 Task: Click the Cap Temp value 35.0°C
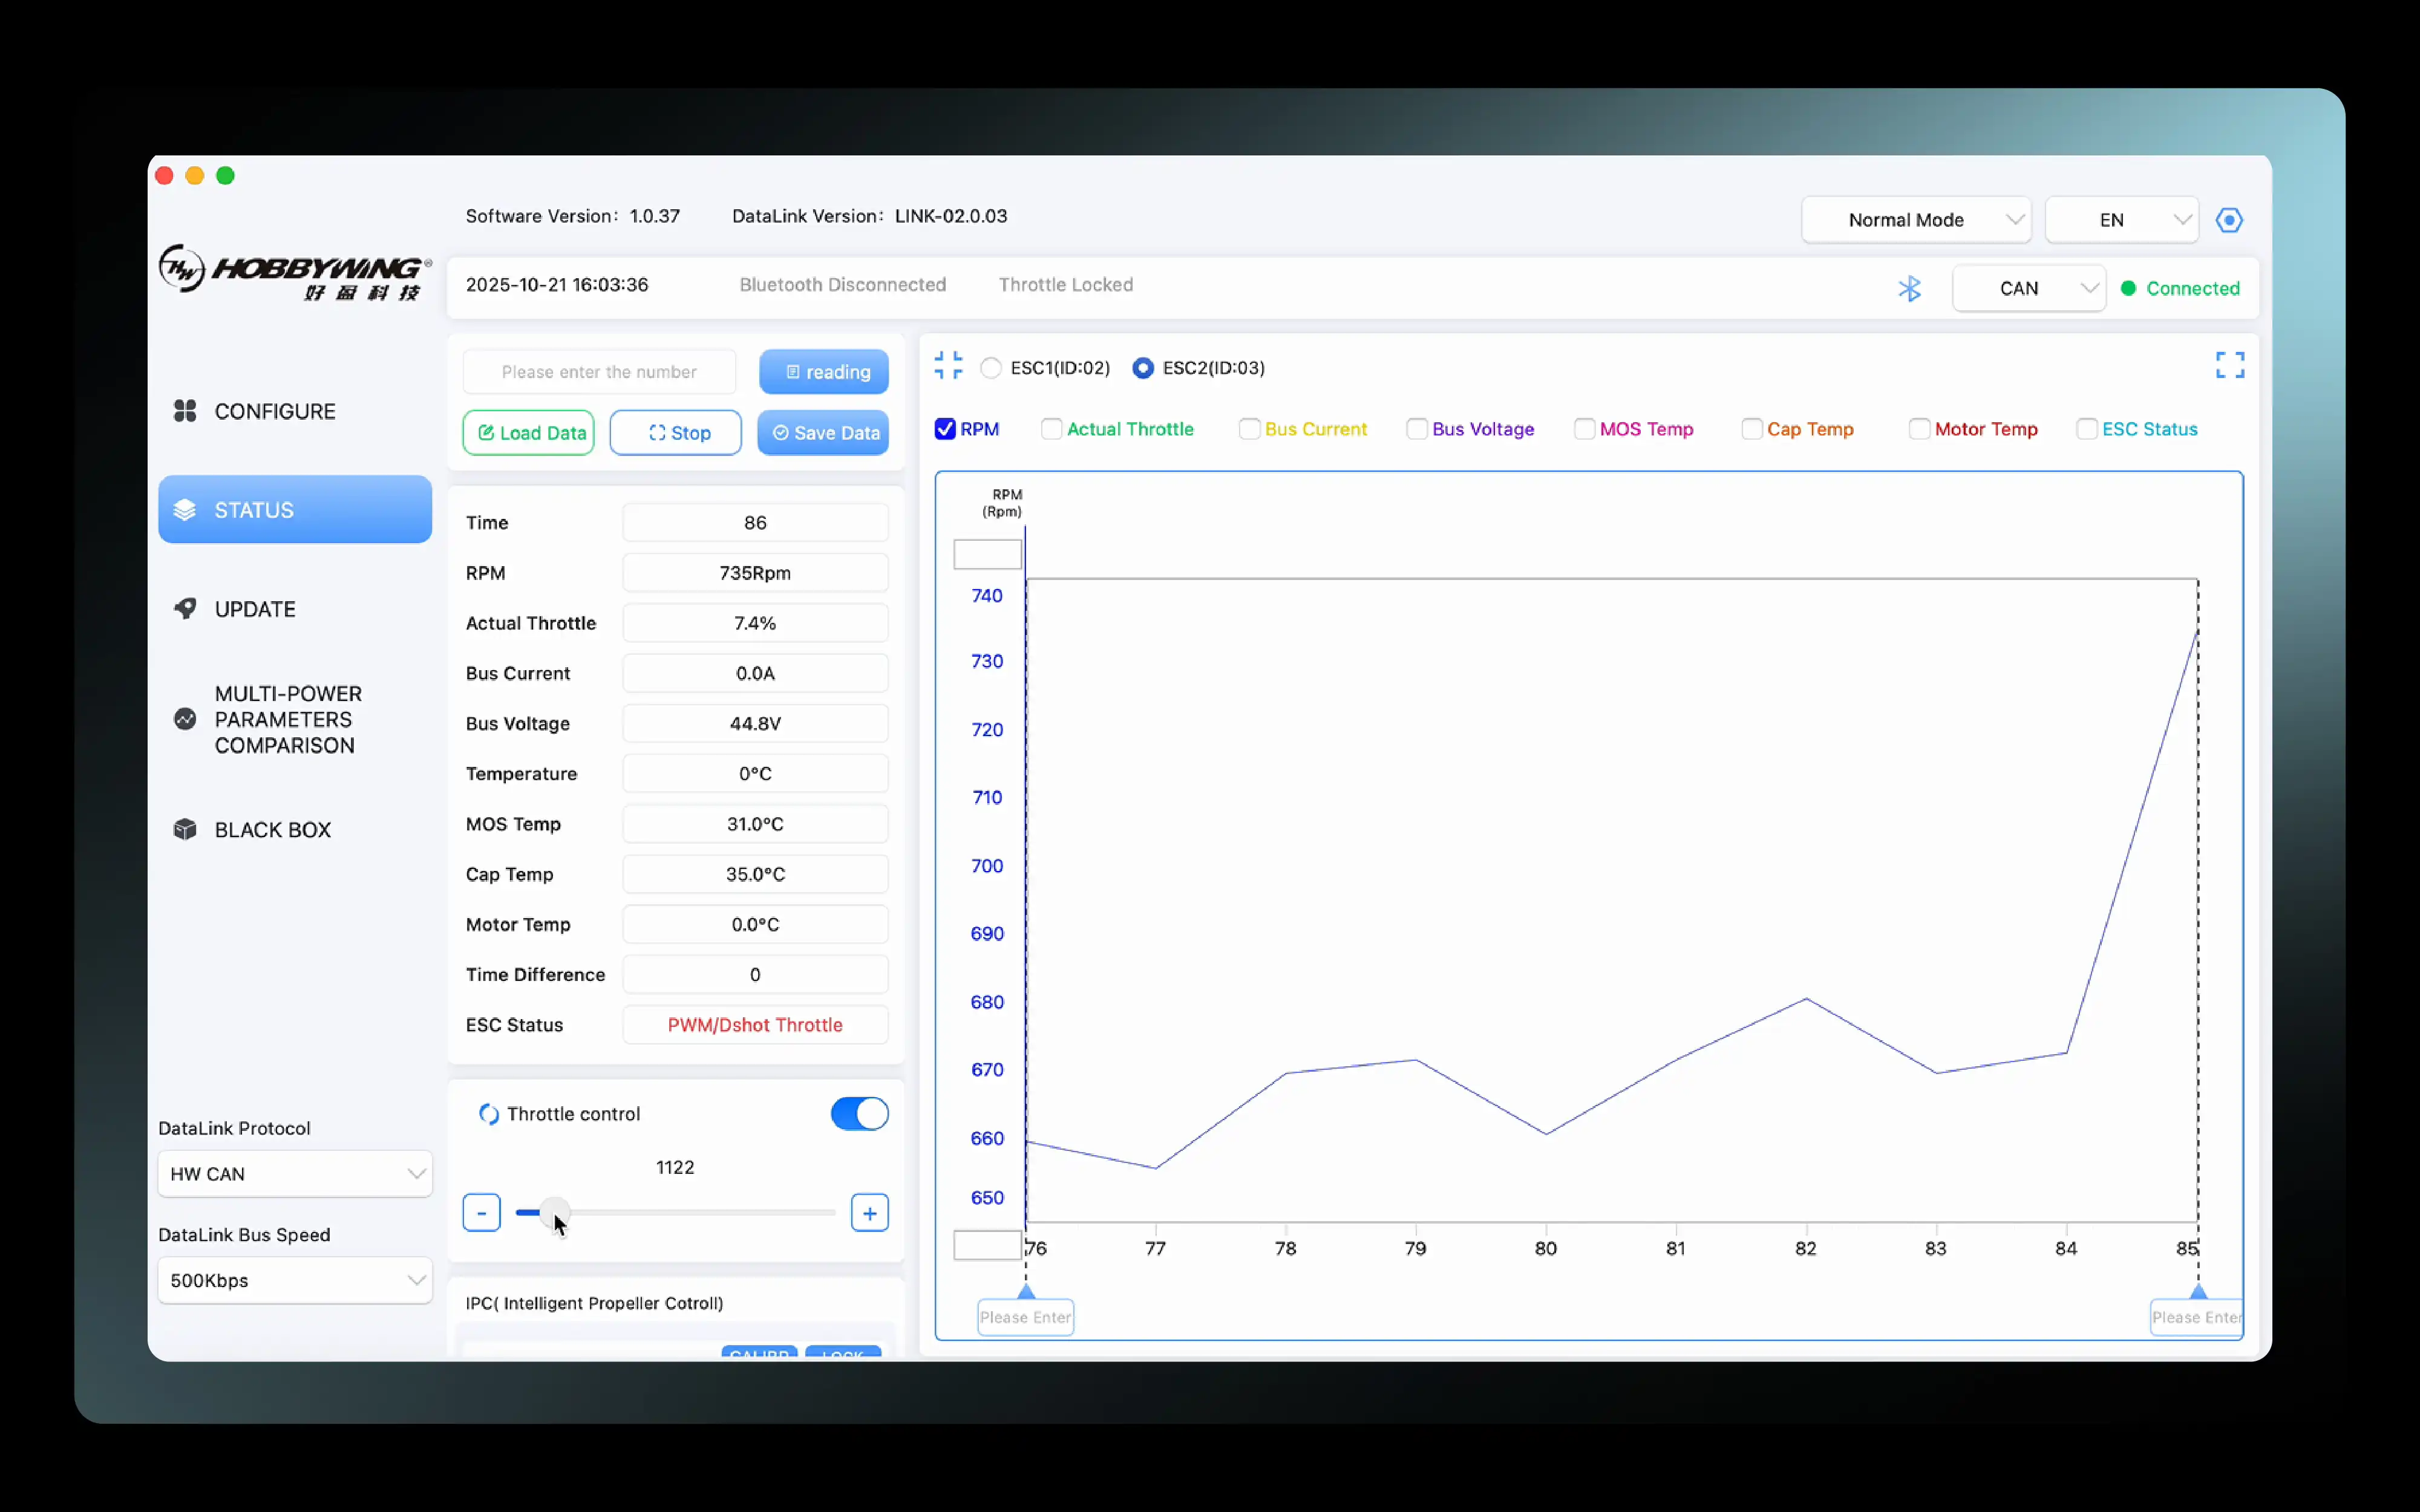click(x=755, y=874)
